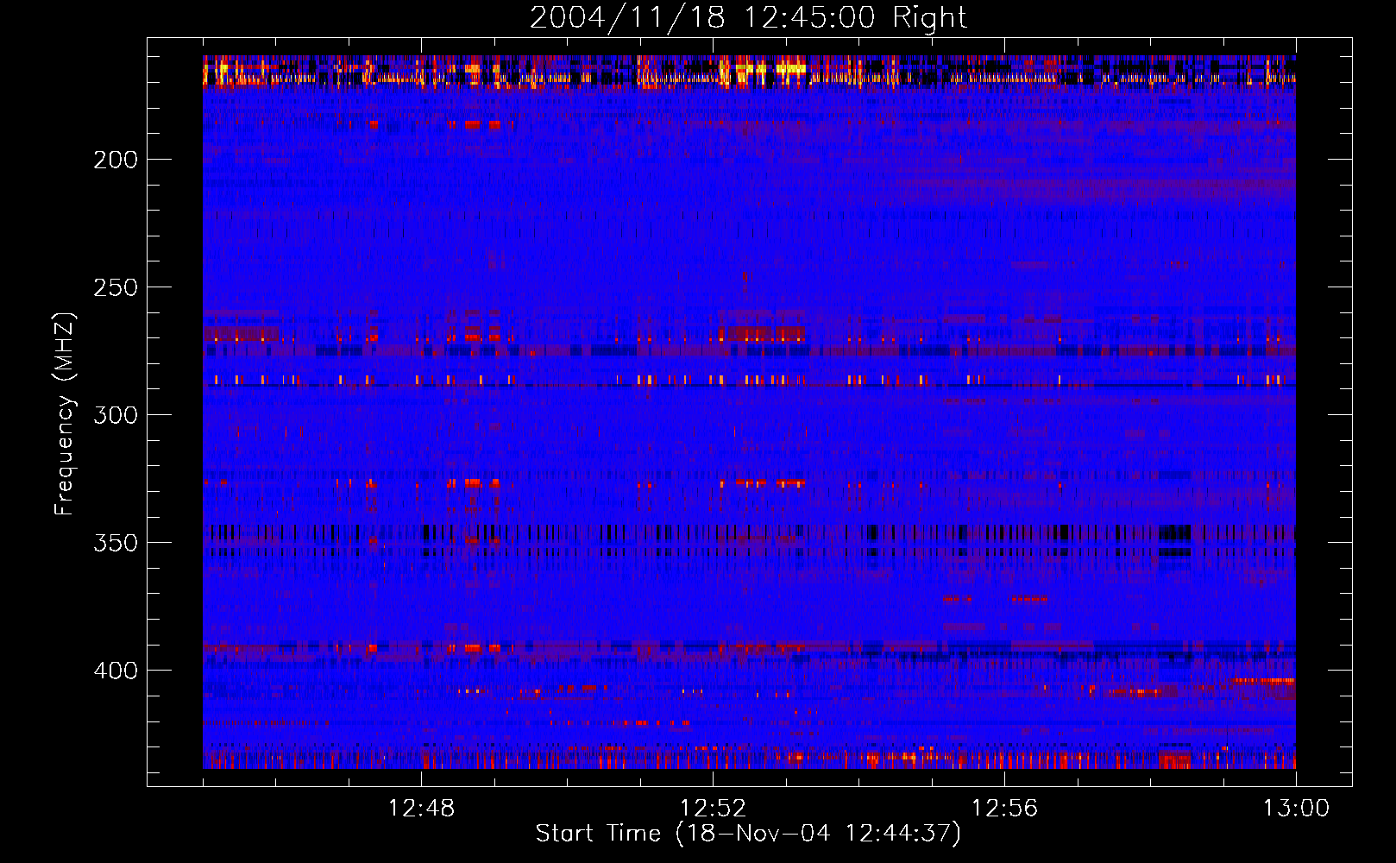Click the plot title '2004/11/18 12:45:00 Right'
1396x863 pixels.
(748, 17)
